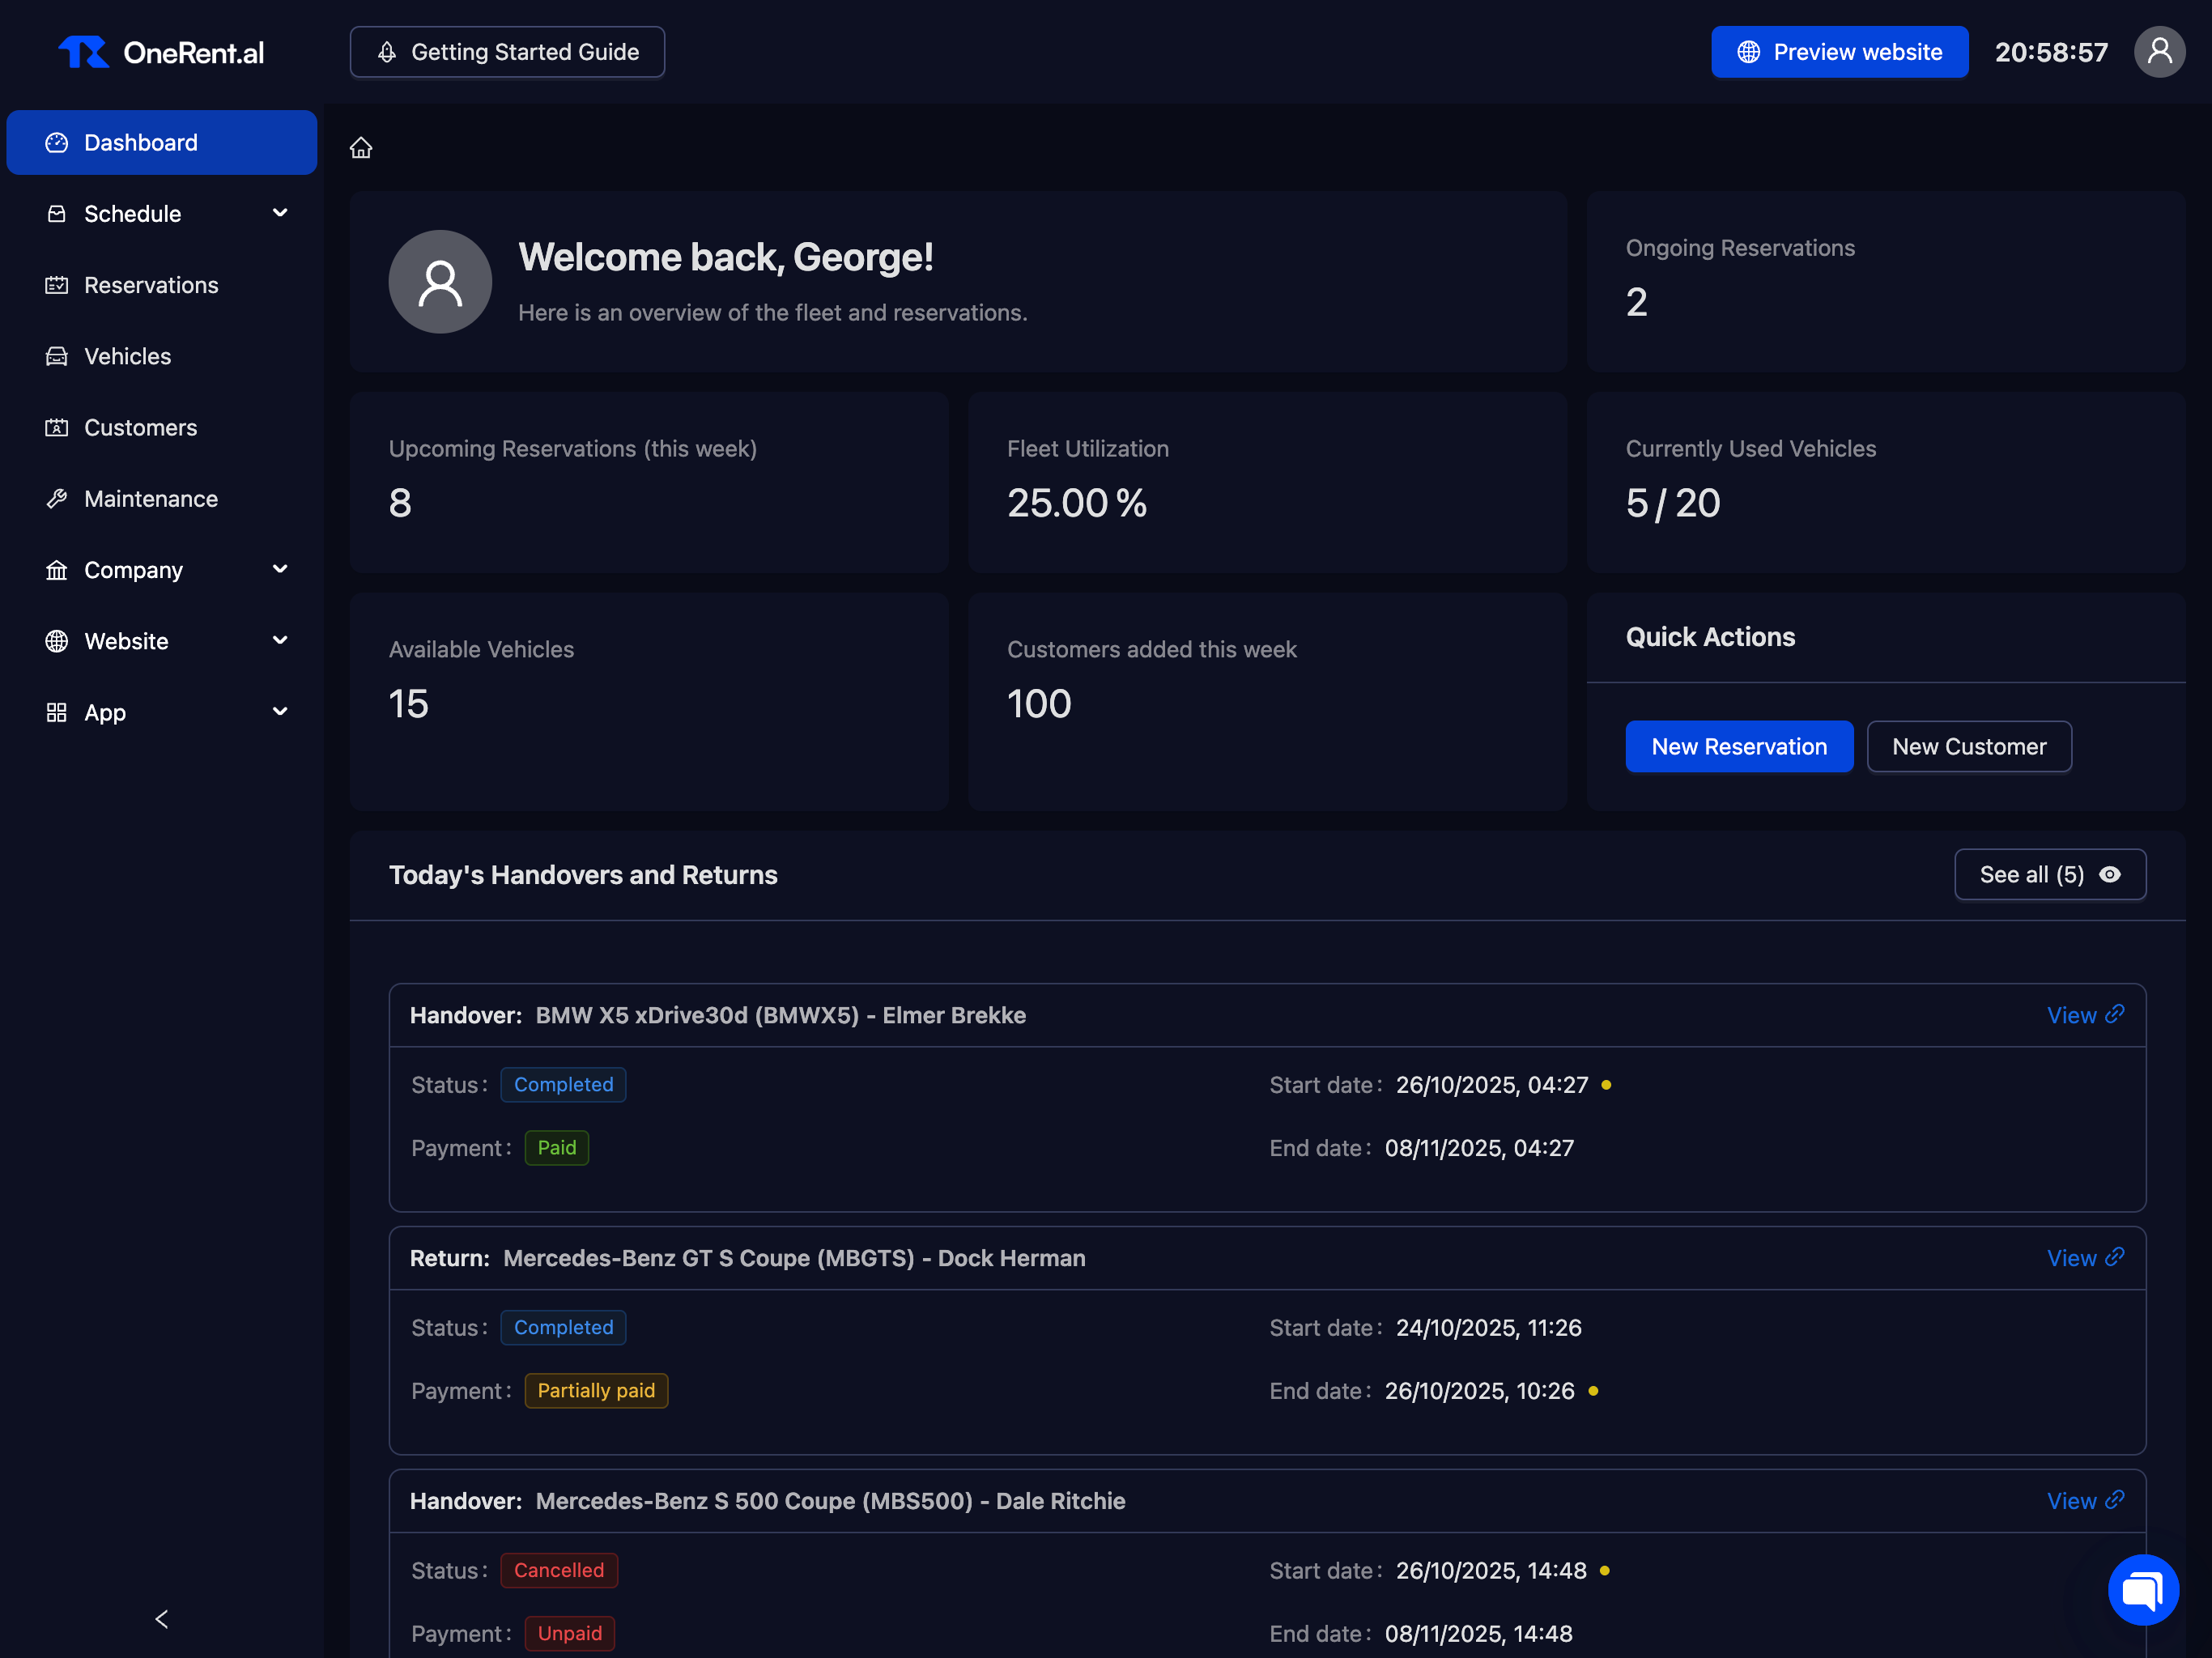Image resolution: width=2212 pixels, height=1658 pixels.
Task: Click the Customers icon in sidebar
Action: 57,428
